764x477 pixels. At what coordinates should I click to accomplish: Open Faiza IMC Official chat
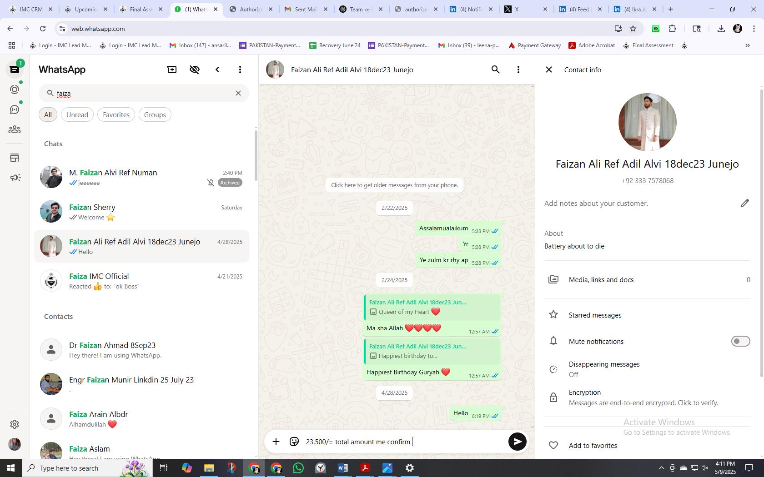pyautogui.click(x=141, y=281)
